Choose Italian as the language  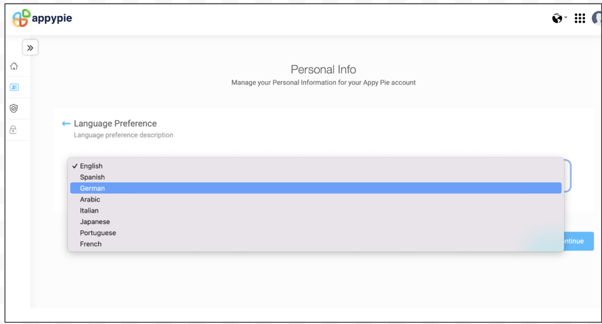click(x=89, y=211)
